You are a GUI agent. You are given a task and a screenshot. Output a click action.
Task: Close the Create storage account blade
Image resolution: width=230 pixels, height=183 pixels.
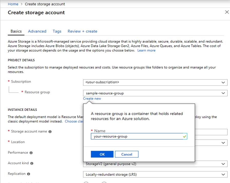tap(227, 12)
